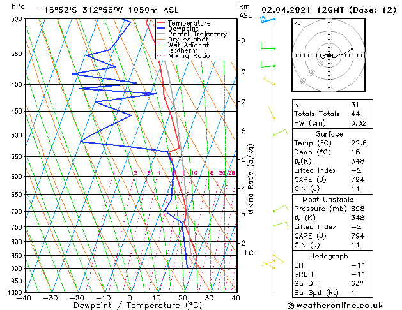Click the hodograph trace end dot
402x310 pixels.
pyautogui.click(x=352, y=49)
